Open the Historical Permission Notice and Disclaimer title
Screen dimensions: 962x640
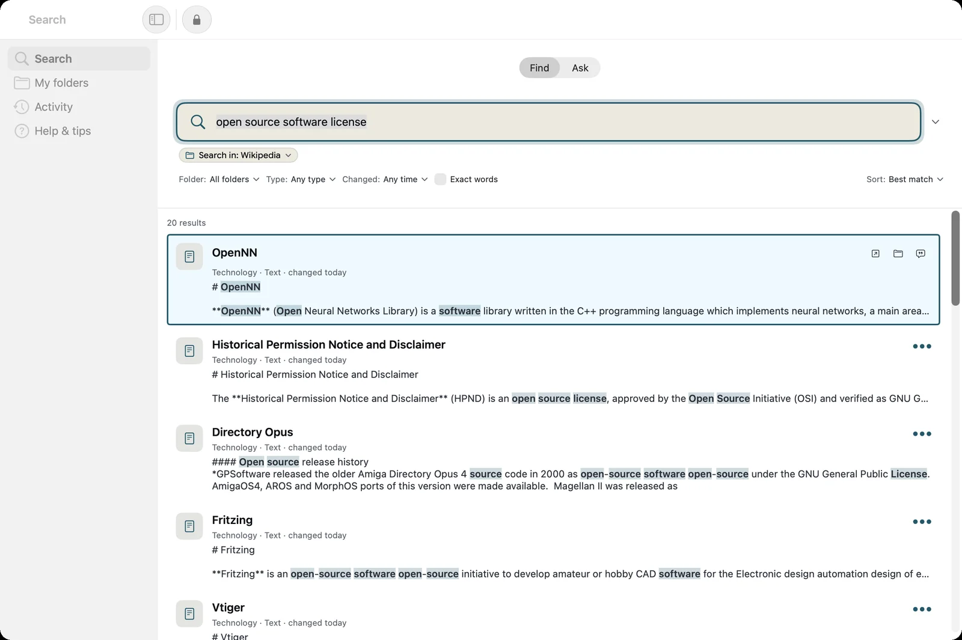point(329,345)
